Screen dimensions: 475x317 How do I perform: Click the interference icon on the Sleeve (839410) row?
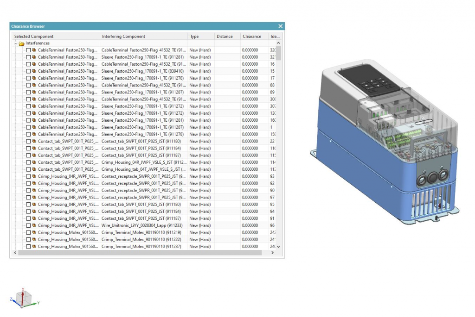pyautogui.click(x=34, y=71)
